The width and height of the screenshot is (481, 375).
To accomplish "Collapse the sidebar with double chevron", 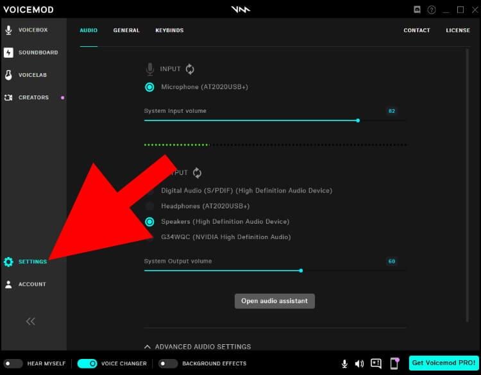I will click(30, 321).
